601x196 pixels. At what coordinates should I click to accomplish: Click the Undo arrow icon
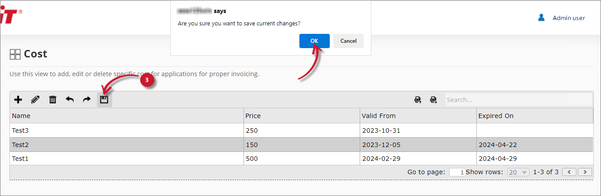point(70,100)
